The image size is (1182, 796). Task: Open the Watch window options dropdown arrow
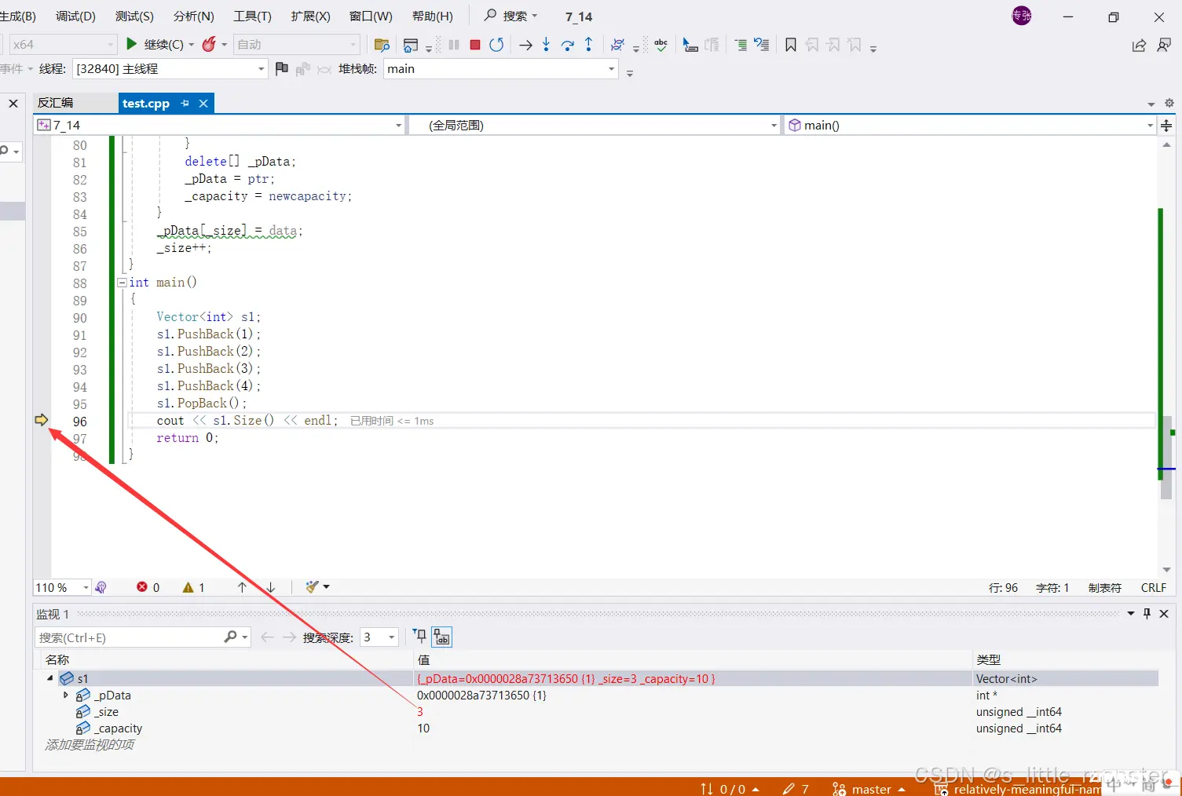[1131, 613]
